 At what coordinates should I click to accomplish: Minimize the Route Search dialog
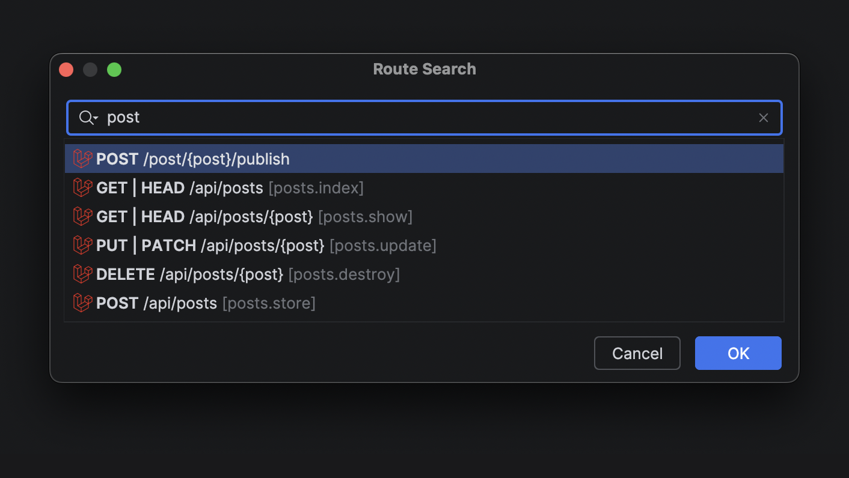pyautogui.click(x=90, y=70)
